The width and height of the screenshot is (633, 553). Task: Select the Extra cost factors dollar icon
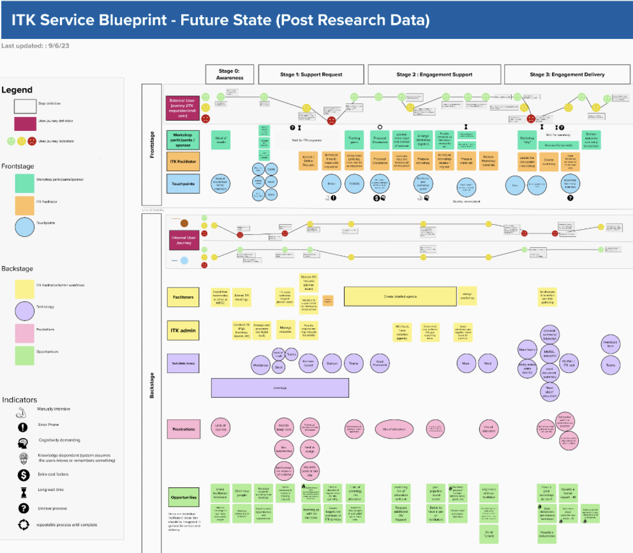24,474
